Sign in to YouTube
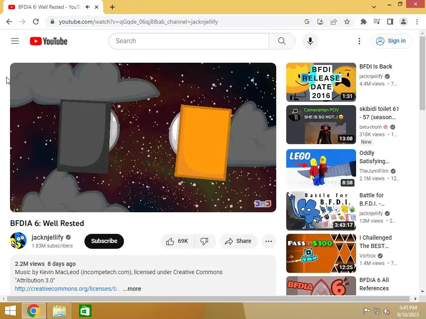 point(391,41)
